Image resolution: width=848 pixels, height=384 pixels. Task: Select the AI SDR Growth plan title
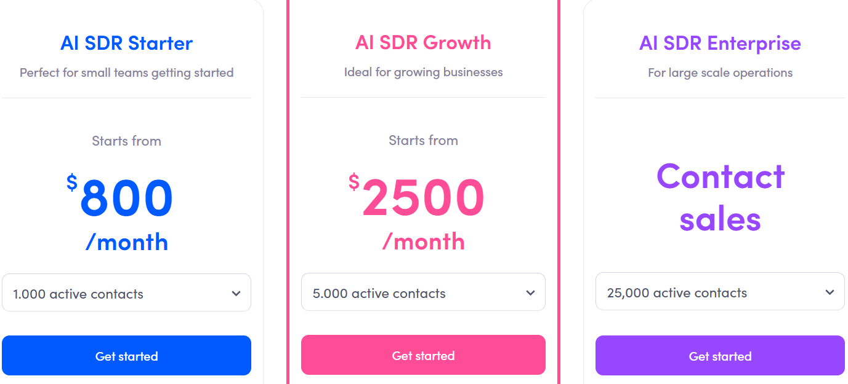[423, 42]
